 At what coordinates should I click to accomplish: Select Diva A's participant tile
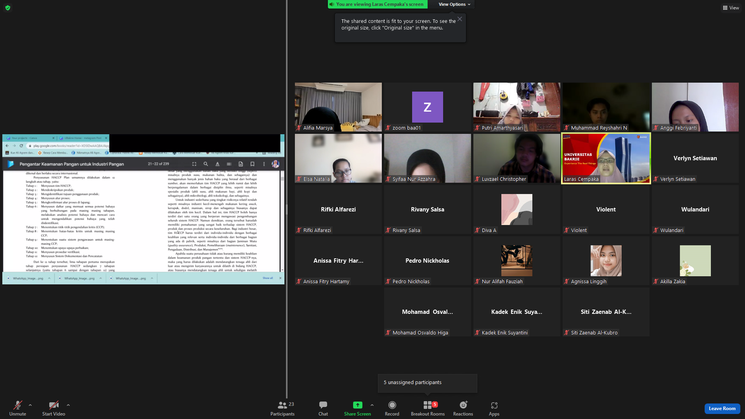pos(517,209)
